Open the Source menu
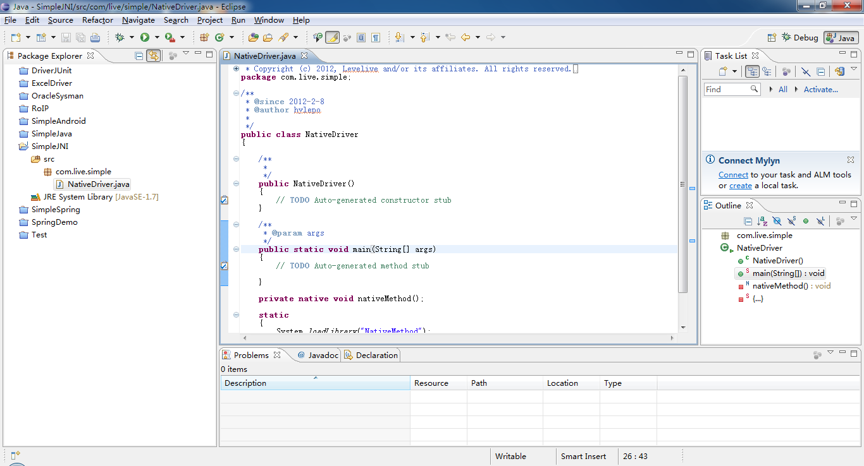This screenshot has width=864, height=466. tap(61, 20)
